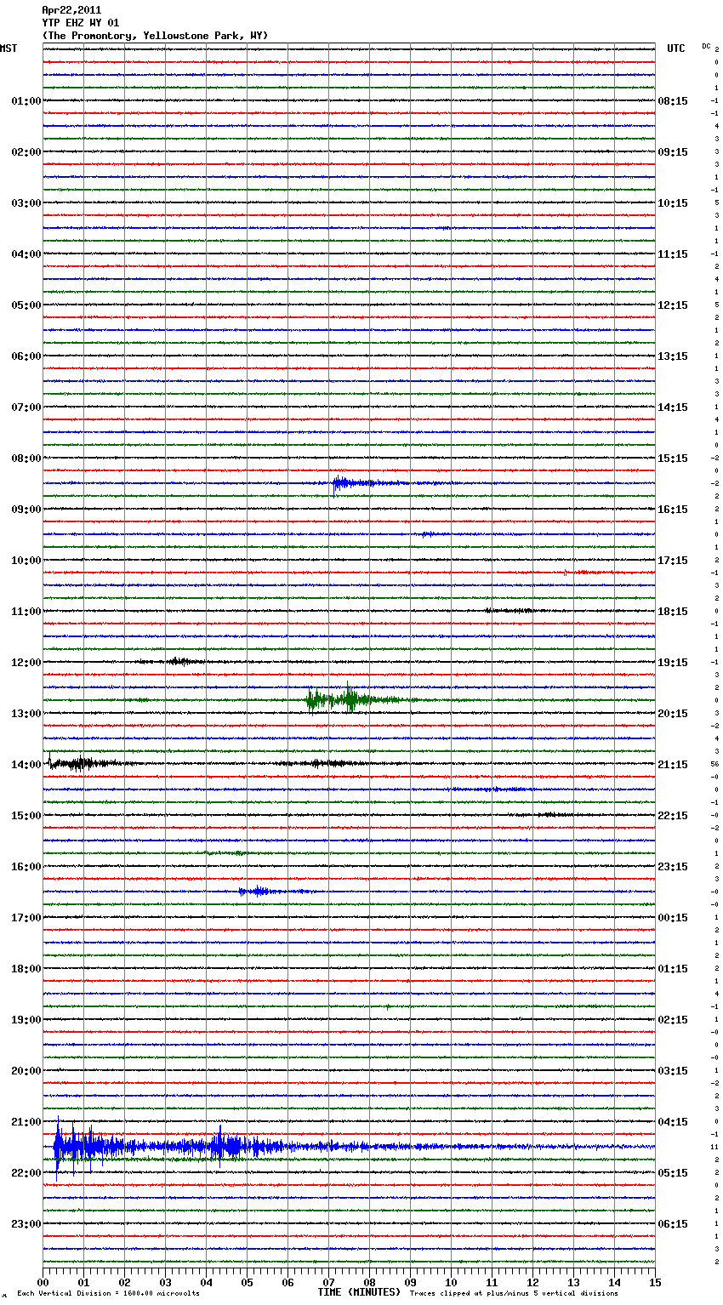Click the "TIME (MINUTES)" axis title

(359, 1292)
